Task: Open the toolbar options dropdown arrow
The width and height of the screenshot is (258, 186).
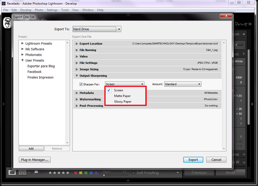Action: coord(178,173)
